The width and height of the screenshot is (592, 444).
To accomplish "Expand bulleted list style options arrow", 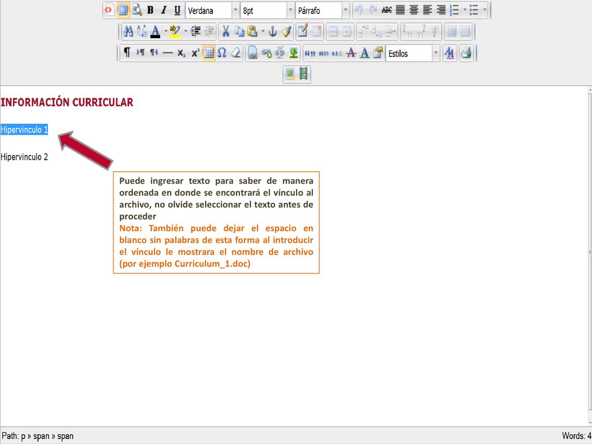I will [x=484, y=10].
